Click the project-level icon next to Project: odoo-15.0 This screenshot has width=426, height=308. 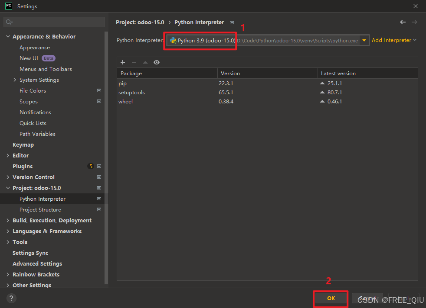(x=99, y=188)
